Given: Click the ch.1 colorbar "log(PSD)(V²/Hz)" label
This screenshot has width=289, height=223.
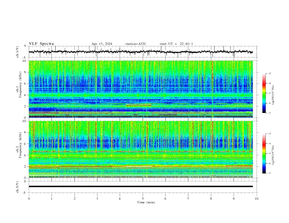Looking at the screenshot, I should tap(273, 95).
